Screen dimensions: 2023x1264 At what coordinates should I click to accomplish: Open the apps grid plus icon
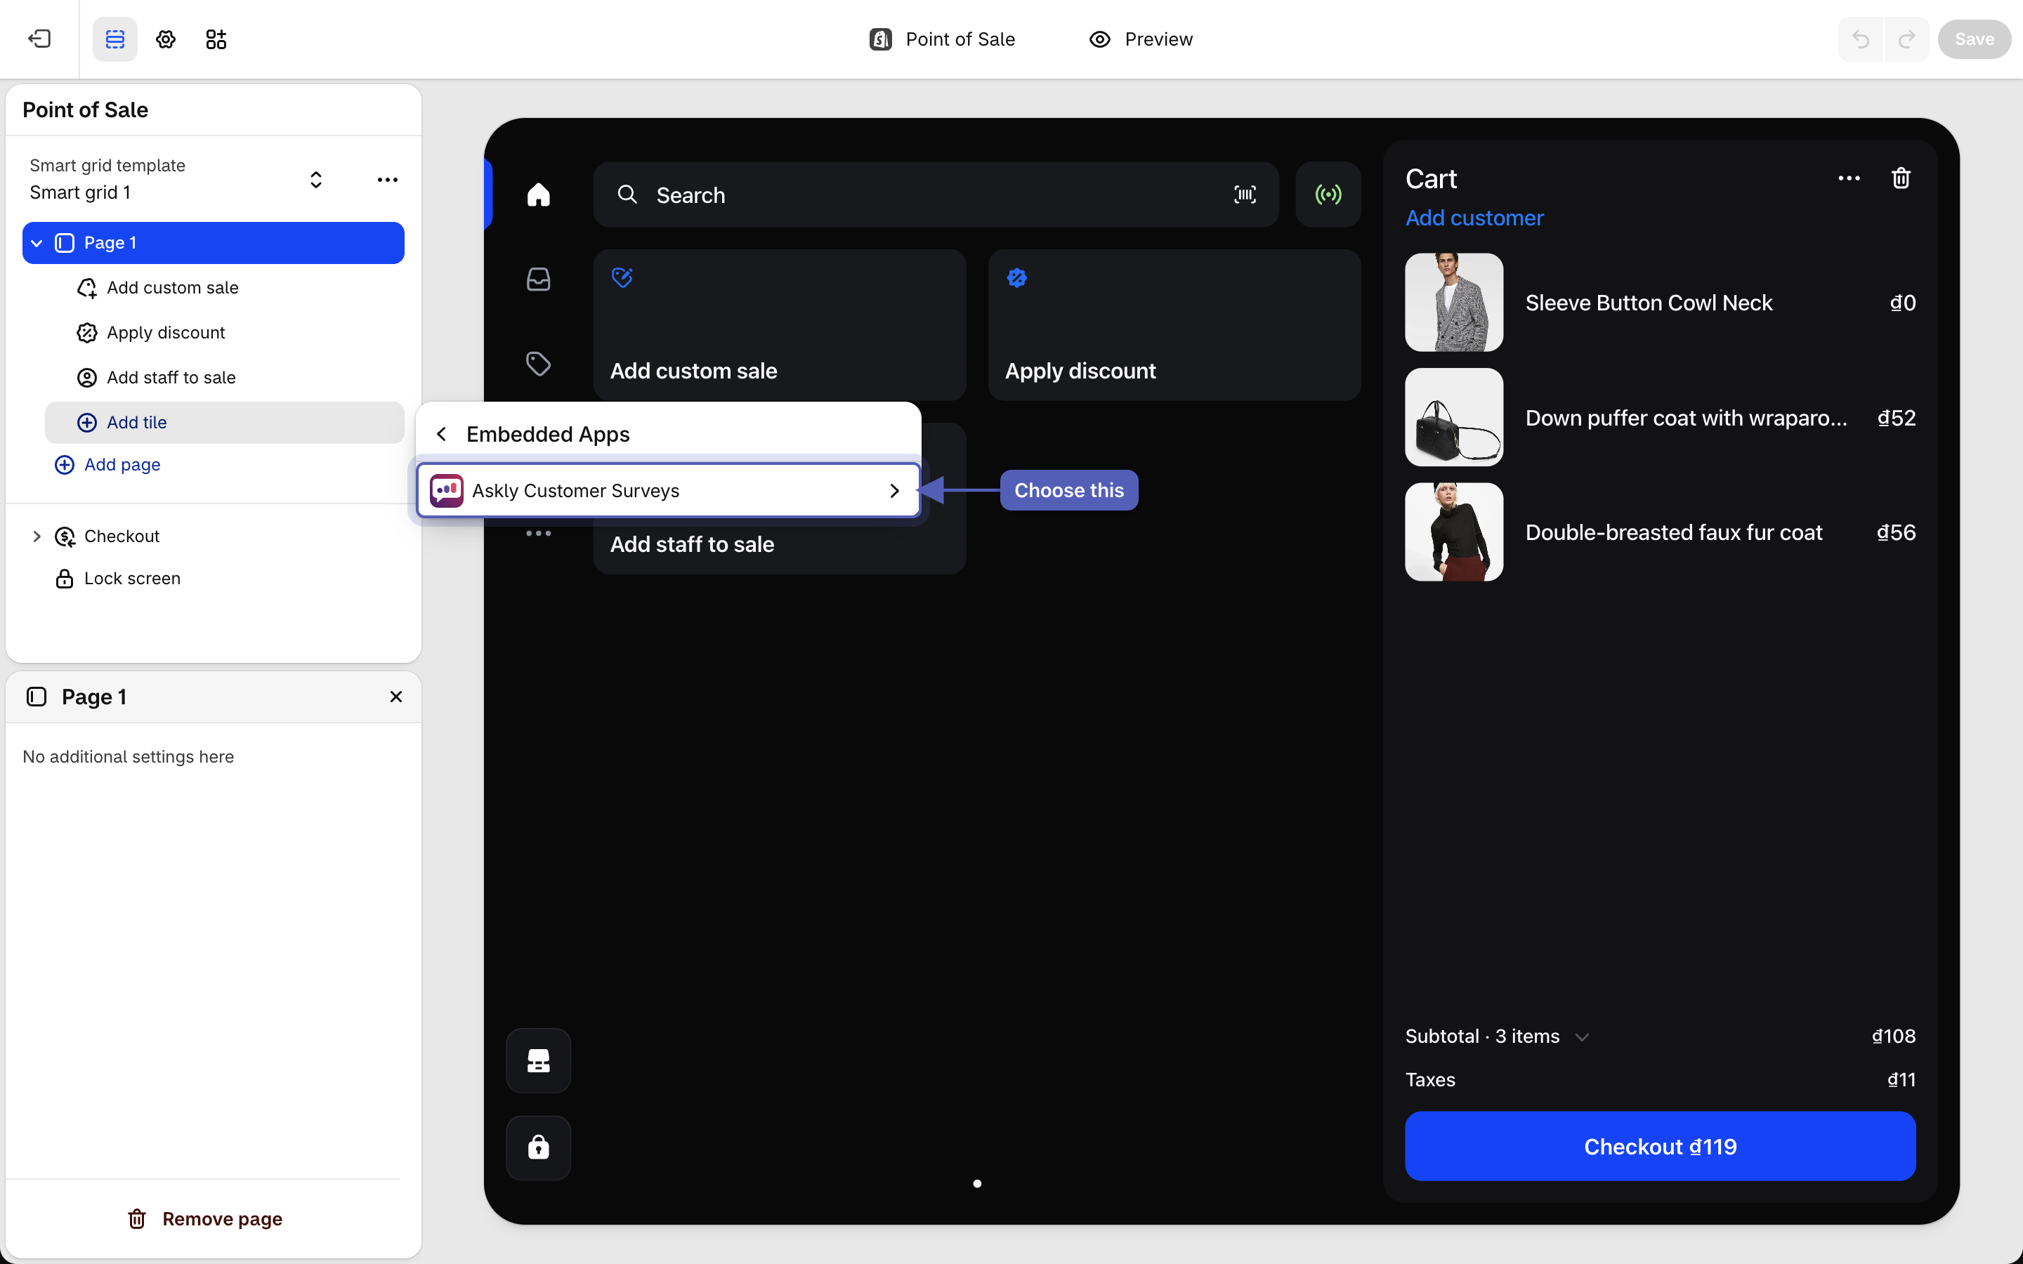(x=216, y=39)
